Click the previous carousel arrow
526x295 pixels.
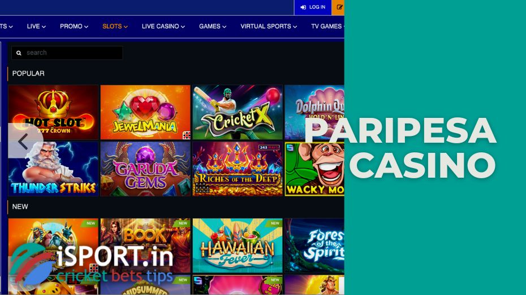pos(24,141)
